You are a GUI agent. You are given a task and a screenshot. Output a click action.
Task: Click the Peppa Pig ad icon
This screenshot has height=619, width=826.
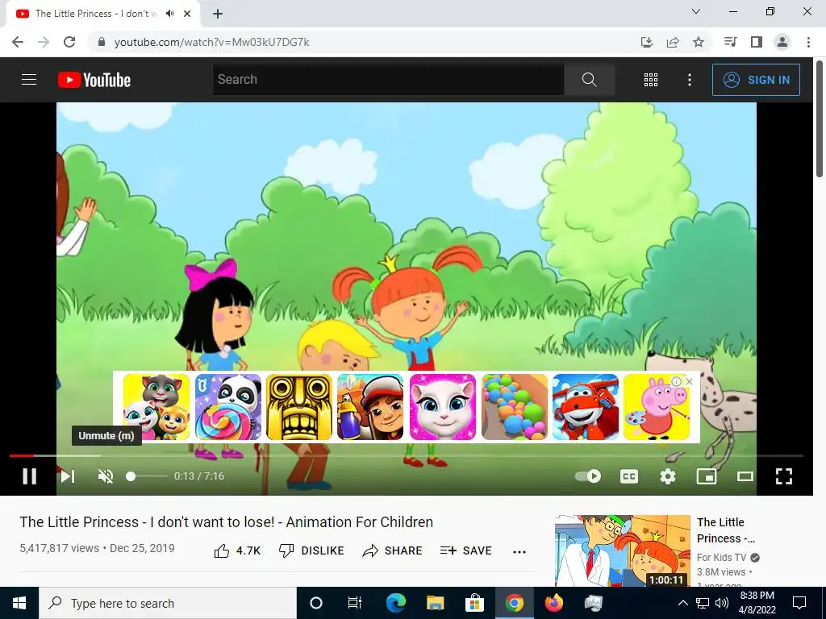pyautogui.click(x=657, y=407)
